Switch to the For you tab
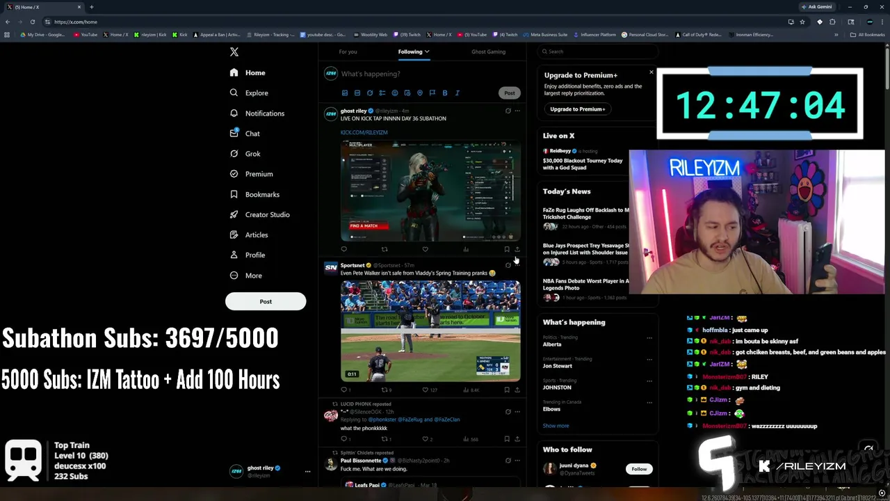Image resolution: width=890 pixels, height=501 pixels. click(348, 51)
